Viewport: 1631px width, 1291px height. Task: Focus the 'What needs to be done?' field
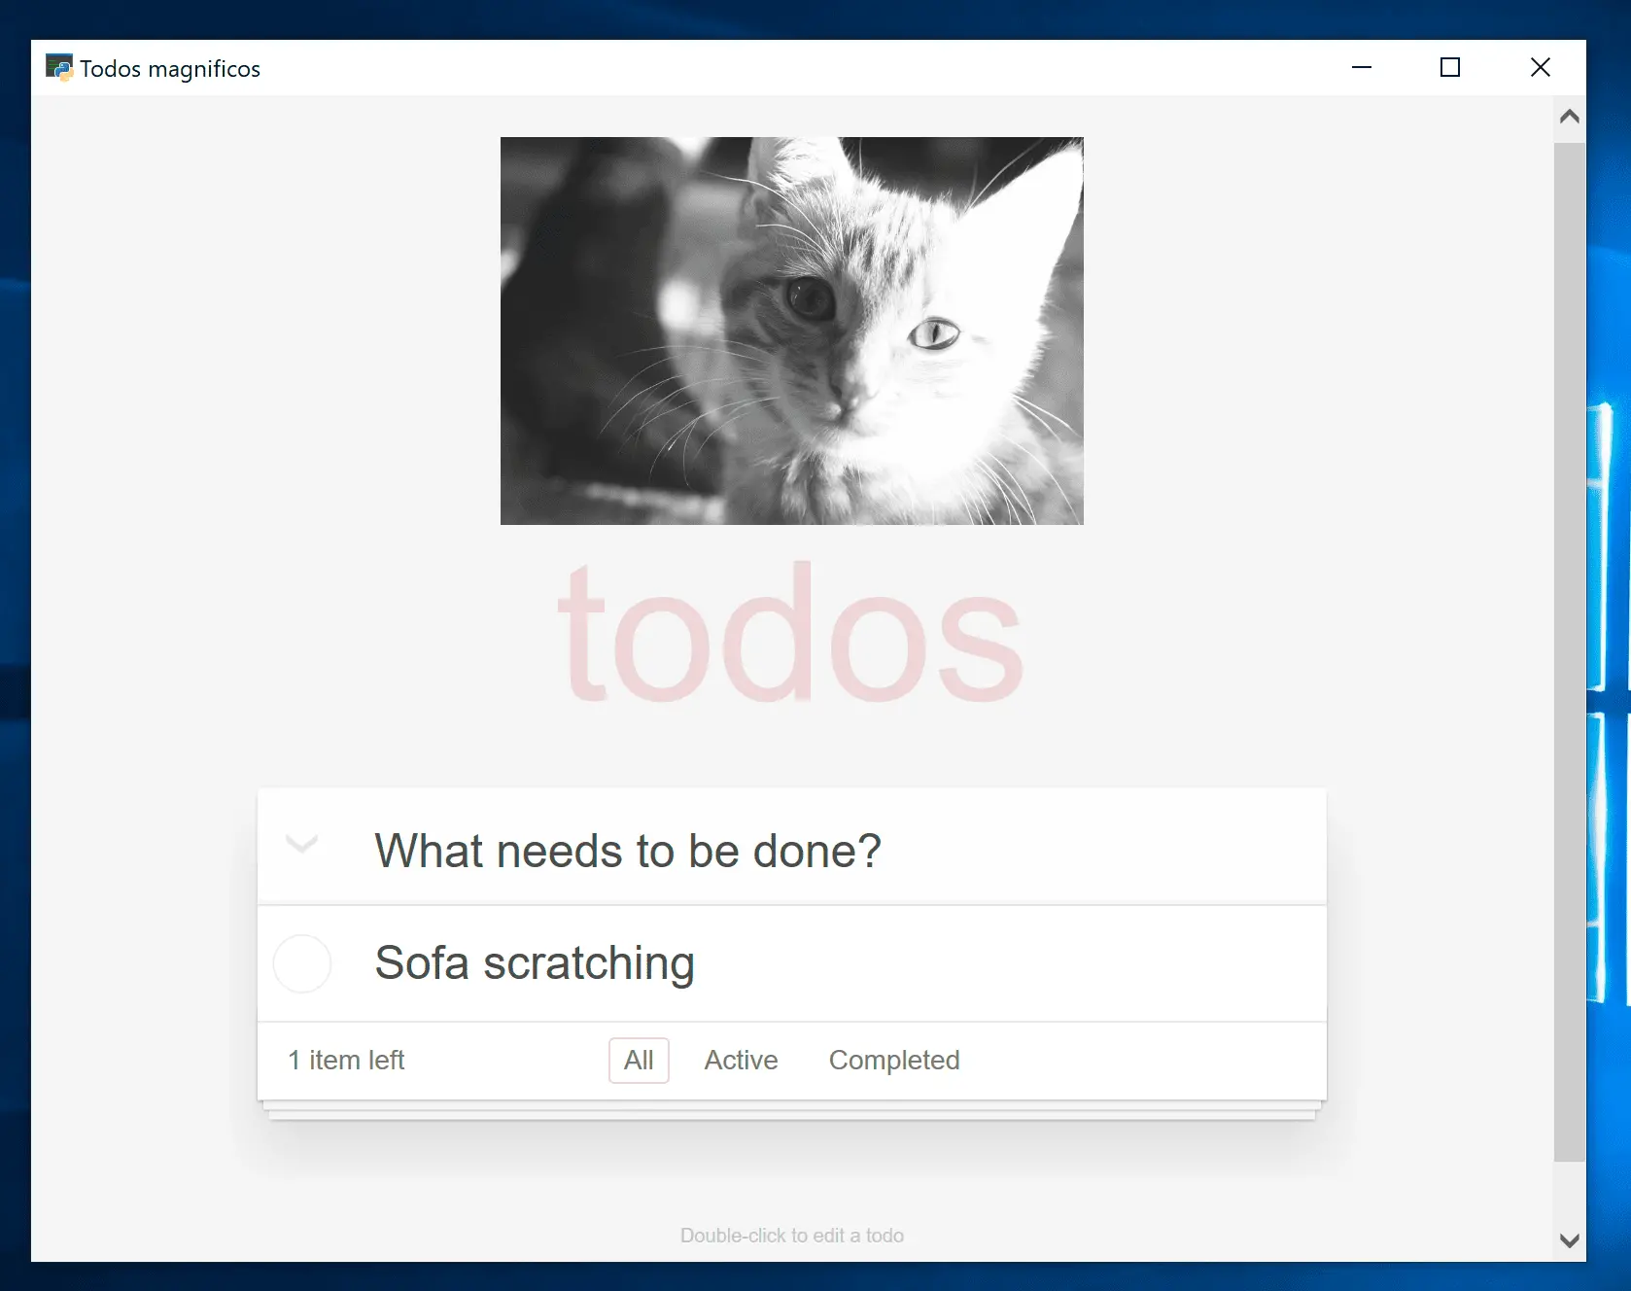point(792,848)
